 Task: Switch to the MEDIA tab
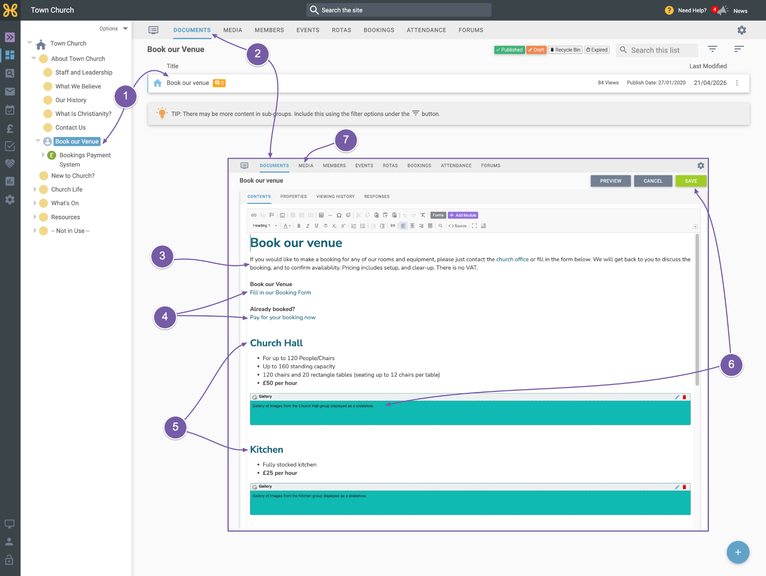[x=232, y=30]
